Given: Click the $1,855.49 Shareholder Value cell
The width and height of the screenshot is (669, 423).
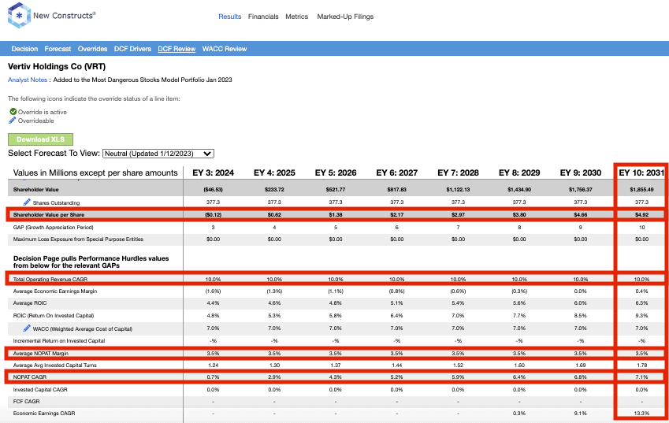Looking at the screenshot, I should [x=641, y=189].
